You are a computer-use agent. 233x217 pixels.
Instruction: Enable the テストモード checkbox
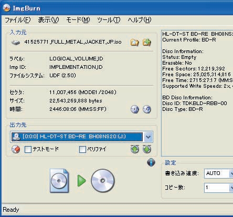pyautogui.click(x=28, y=150)
